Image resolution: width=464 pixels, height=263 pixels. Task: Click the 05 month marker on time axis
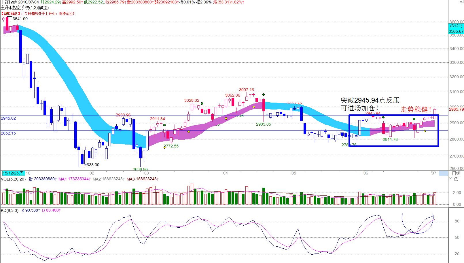293,173
